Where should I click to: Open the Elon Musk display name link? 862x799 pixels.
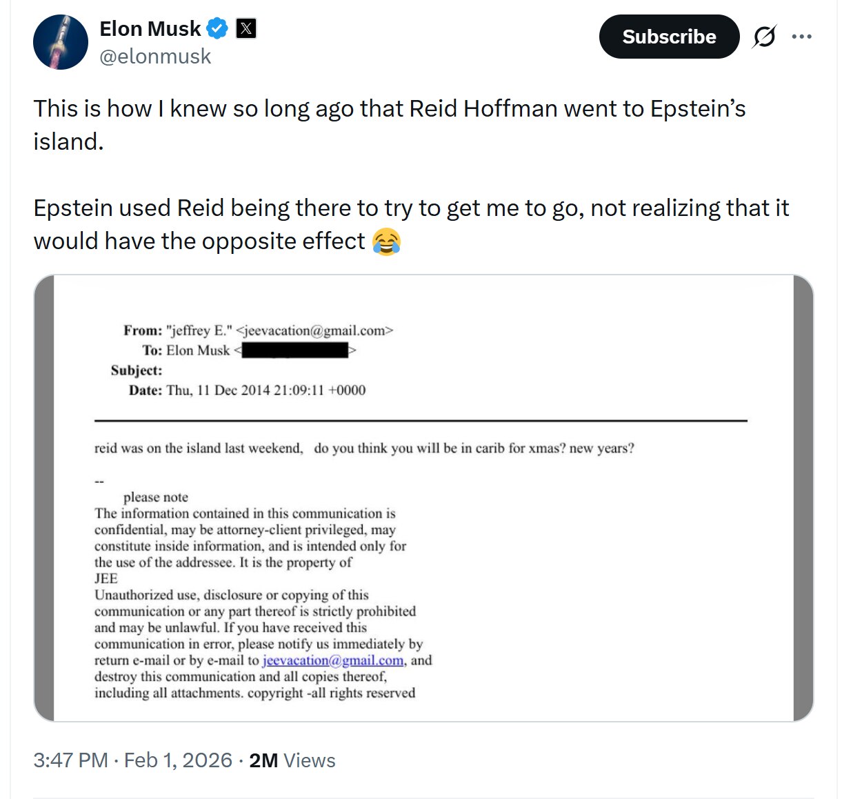150,29
